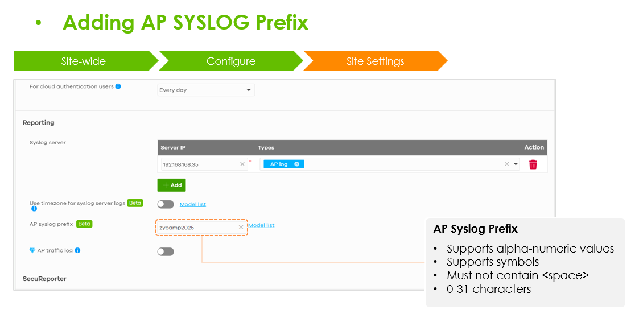Enable timezone for syslog server logs
The width and height of the screenshot is (639, 314).
coord(166,204)
